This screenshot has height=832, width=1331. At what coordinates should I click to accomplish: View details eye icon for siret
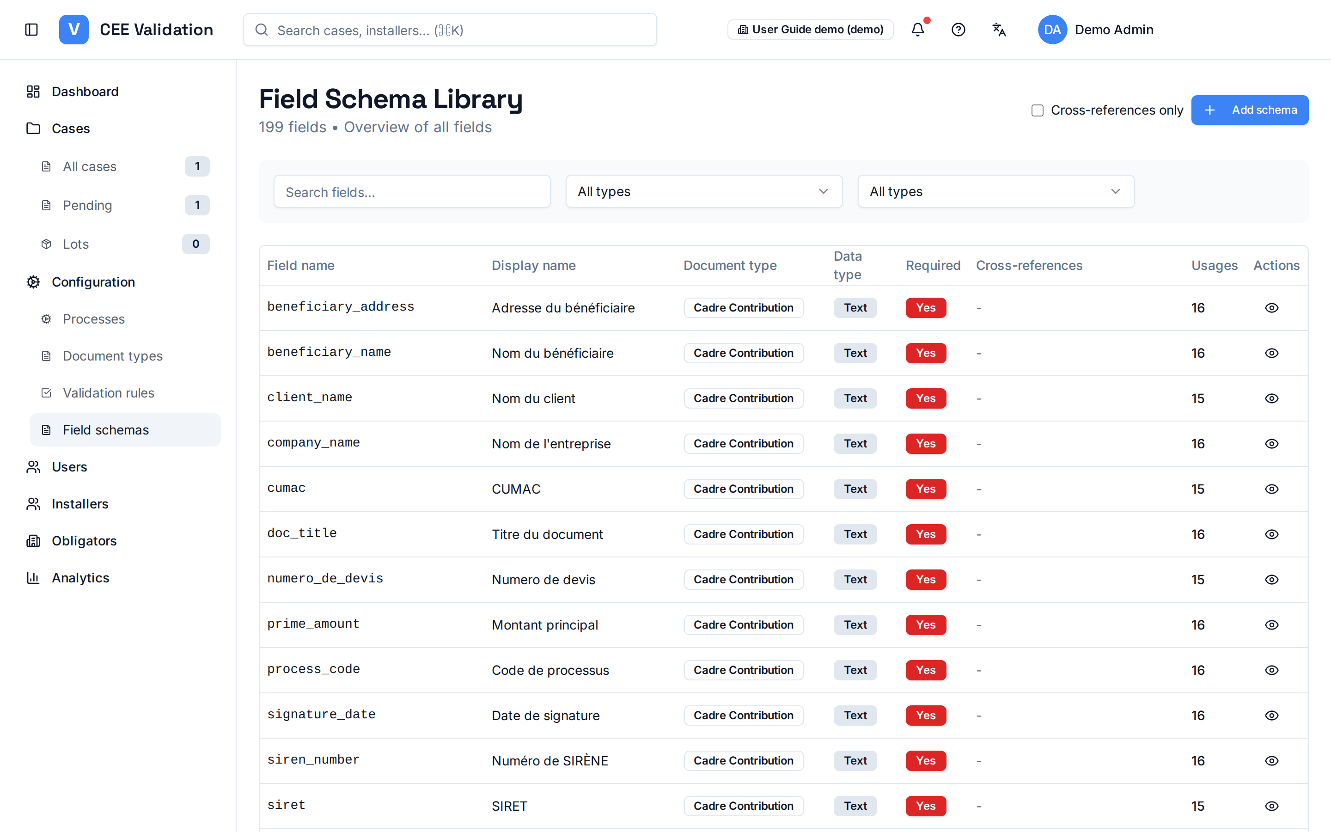[x=1271, y=806]
